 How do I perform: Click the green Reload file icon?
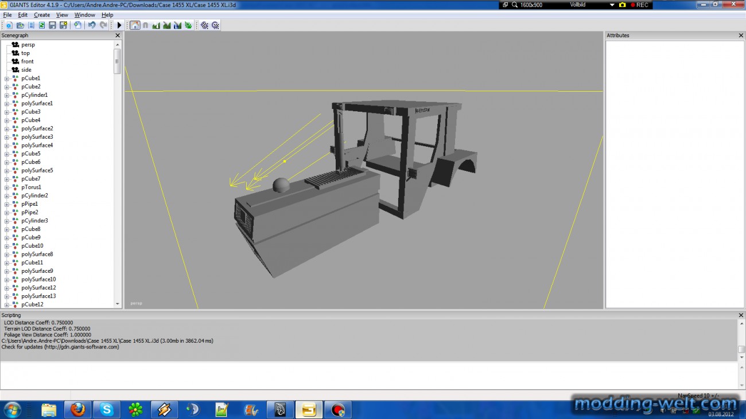[x=42, y=25]
